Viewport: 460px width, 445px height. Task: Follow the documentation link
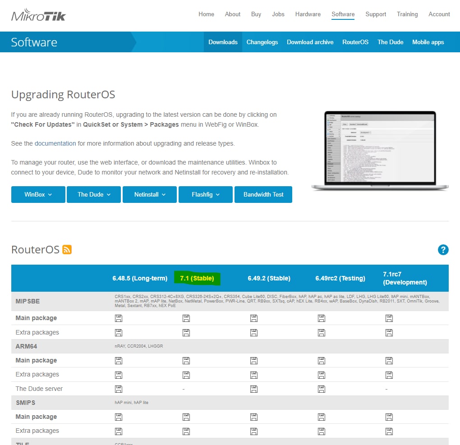(55, 143)
